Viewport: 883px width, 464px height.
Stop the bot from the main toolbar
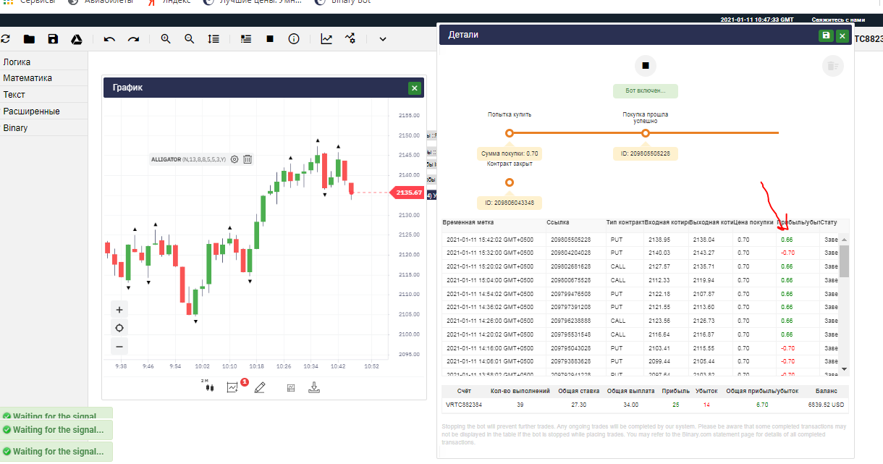pyautogui.click(x=270, y=39)
